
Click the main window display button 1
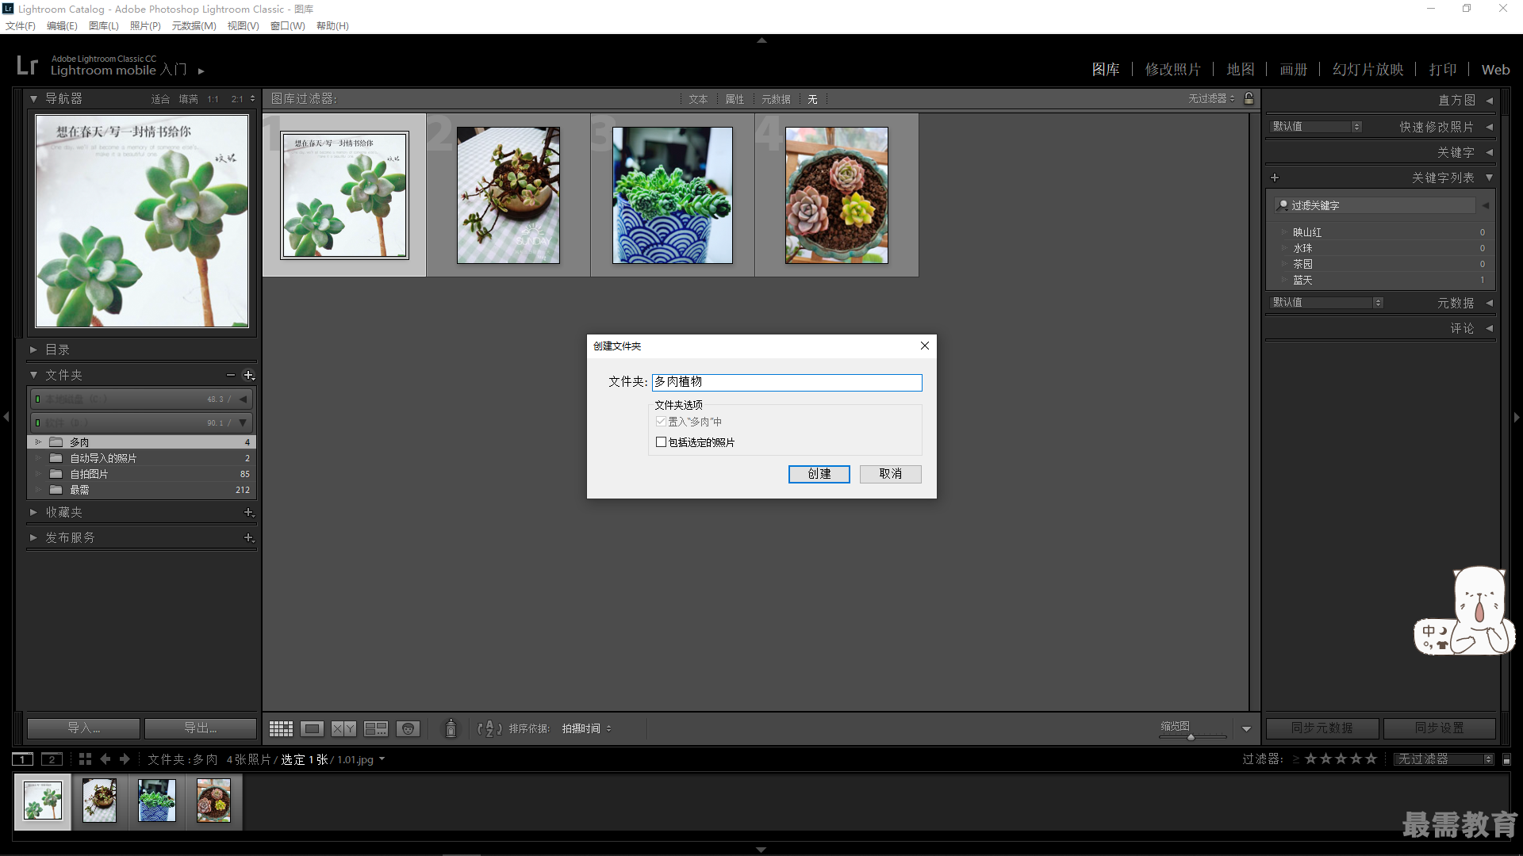click(x=23, y=759)
